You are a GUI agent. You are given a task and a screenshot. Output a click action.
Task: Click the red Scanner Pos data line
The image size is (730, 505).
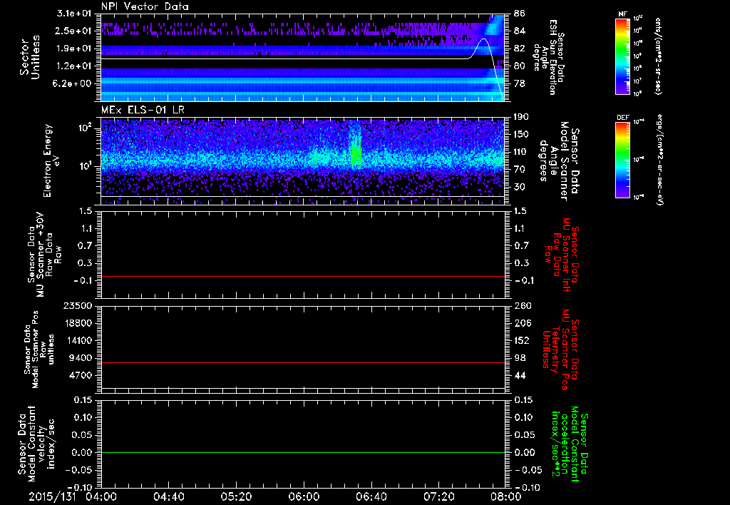click(x=303, y=362)
